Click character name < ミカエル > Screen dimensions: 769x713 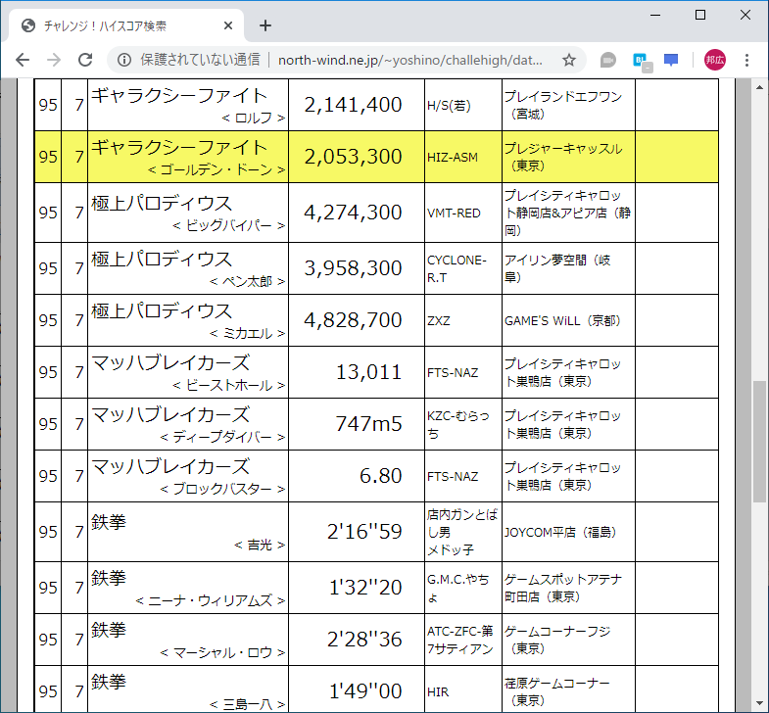pos(247,334)
